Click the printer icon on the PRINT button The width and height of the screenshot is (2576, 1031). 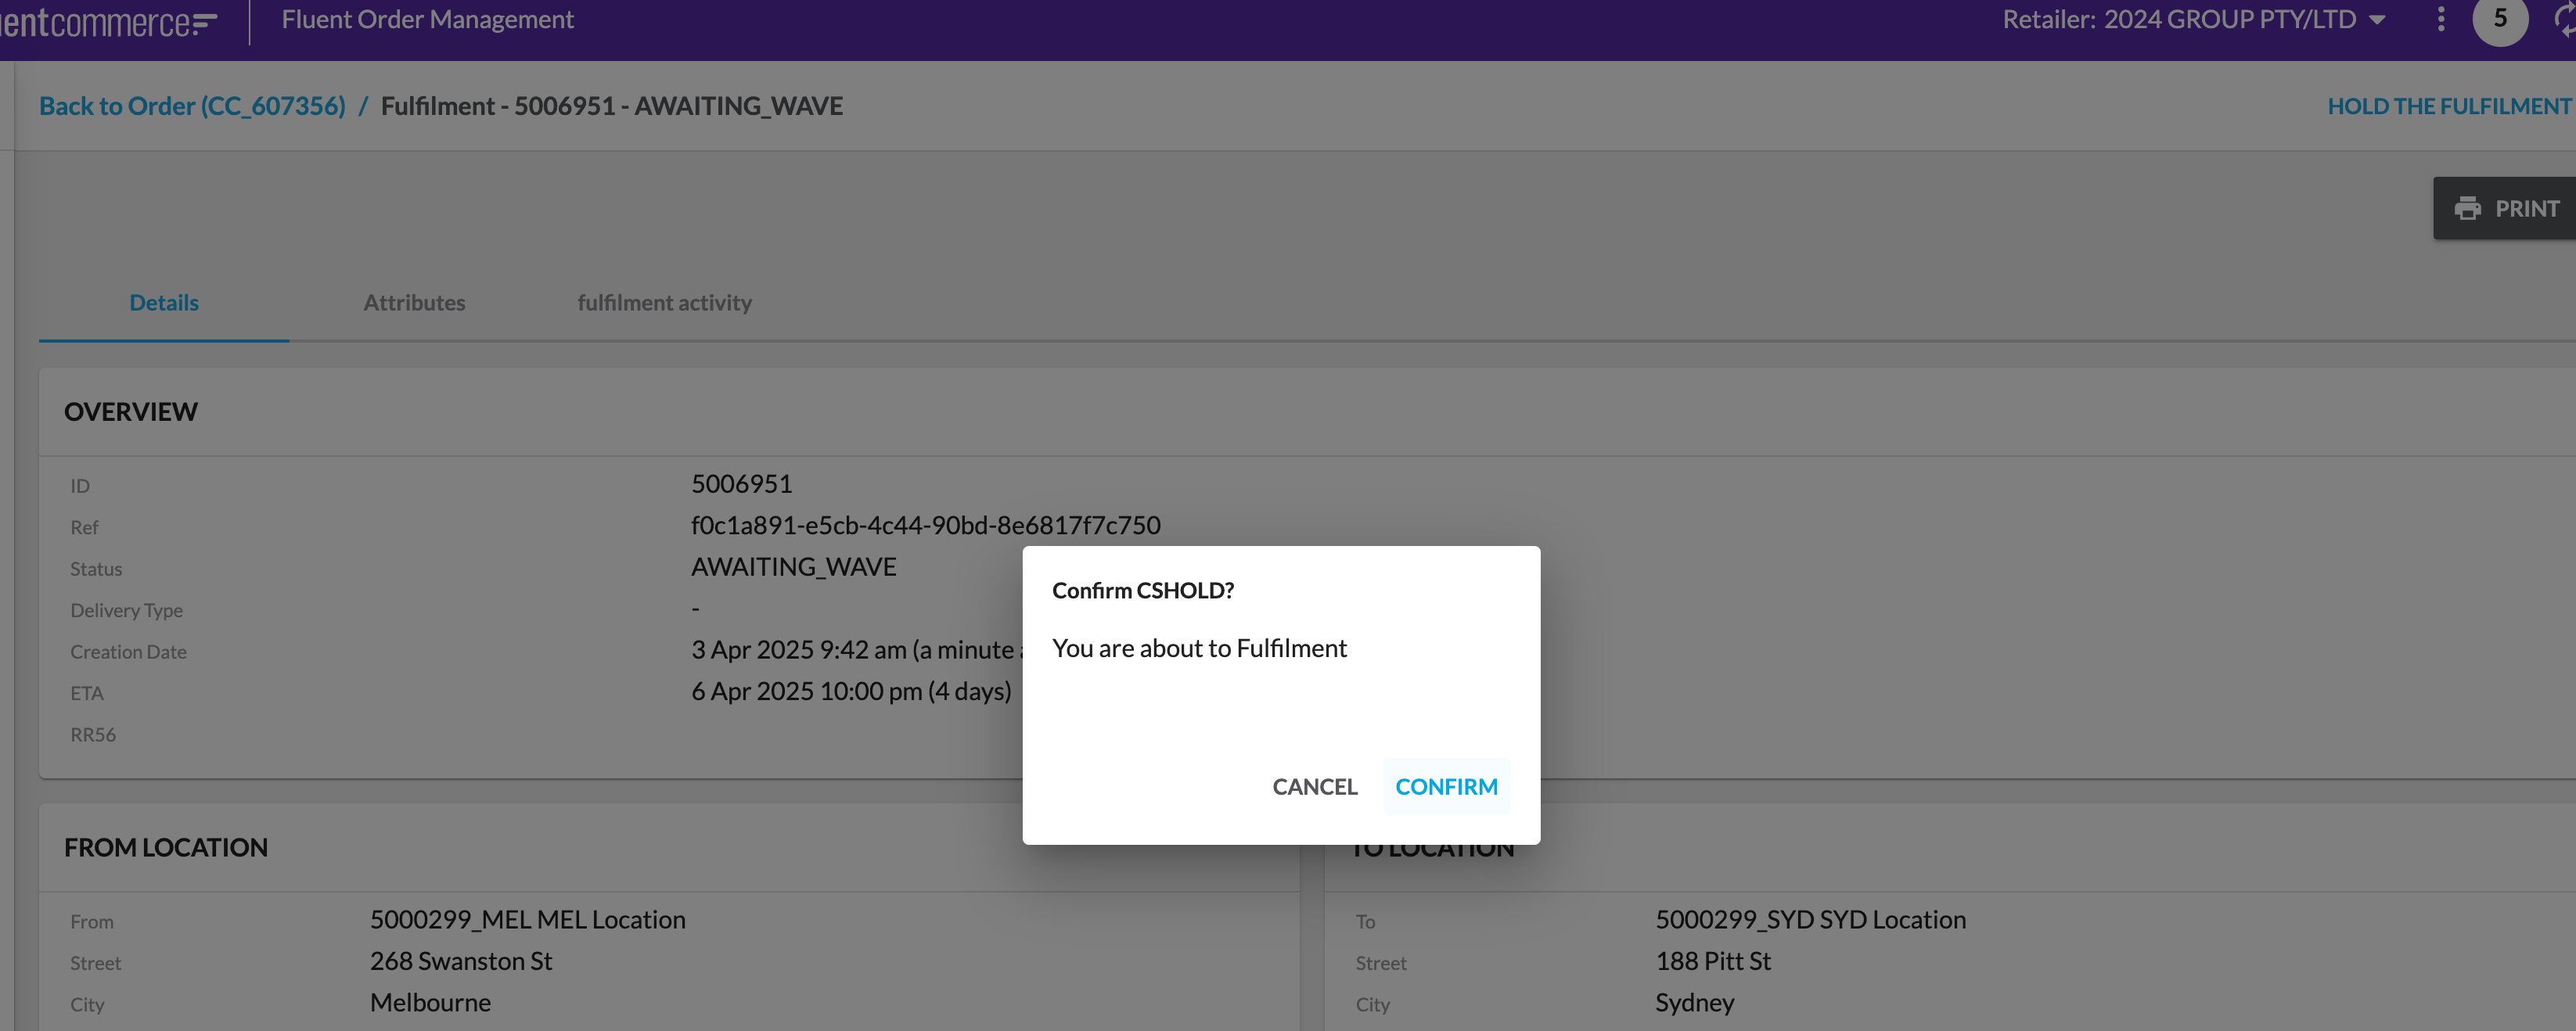2469,208
